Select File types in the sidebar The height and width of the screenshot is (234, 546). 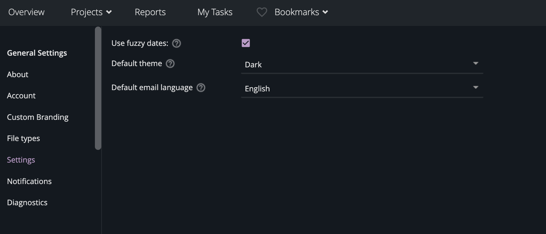pos(23,139)
